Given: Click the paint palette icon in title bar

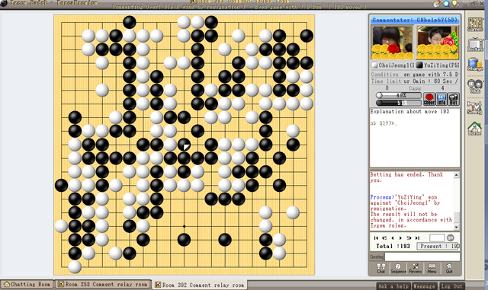Looking at the screenshot, I should [437, 3].
